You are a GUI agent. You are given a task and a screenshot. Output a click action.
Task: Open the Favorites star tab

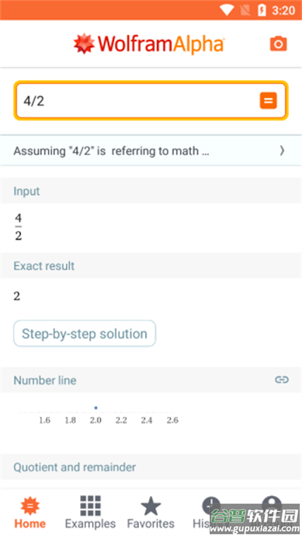(x=151, y=513)
